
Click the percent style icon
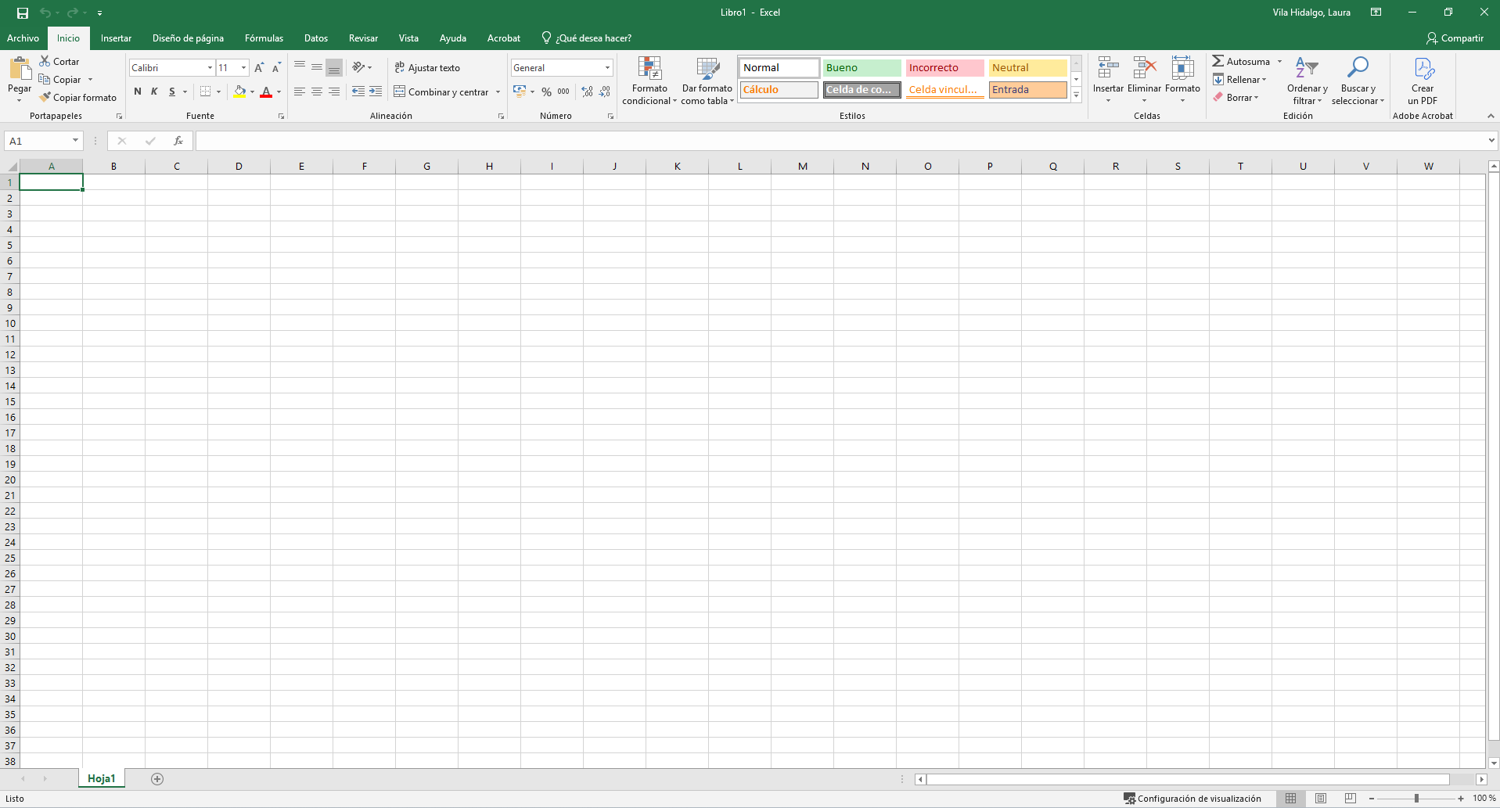point(546,92)
